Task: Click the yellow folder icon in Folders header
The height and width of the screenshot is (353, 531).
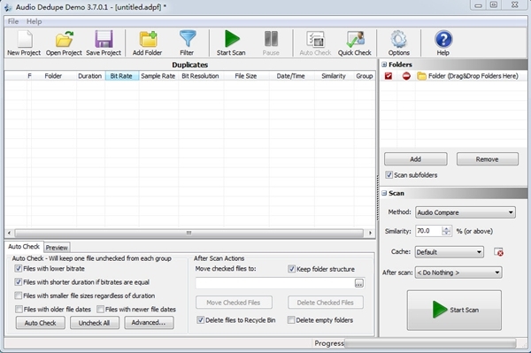Action: click(x=421, y=76)
